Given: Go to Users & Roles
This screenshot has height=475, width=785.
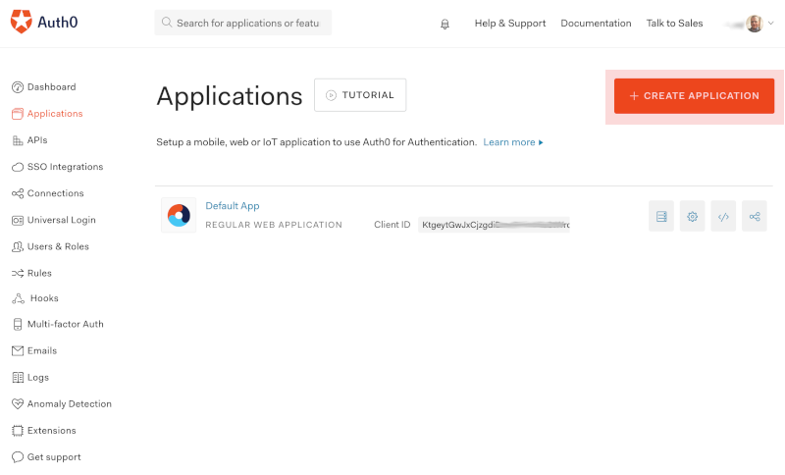Looking at the screenshot, I should point(58,246).
